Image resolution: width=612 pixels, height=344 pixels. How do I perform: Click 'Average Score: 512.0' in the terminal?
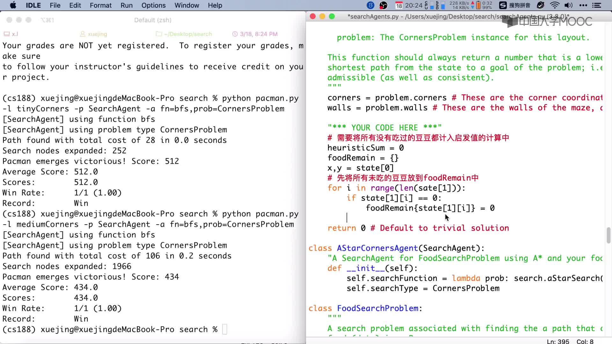(50, 172)
